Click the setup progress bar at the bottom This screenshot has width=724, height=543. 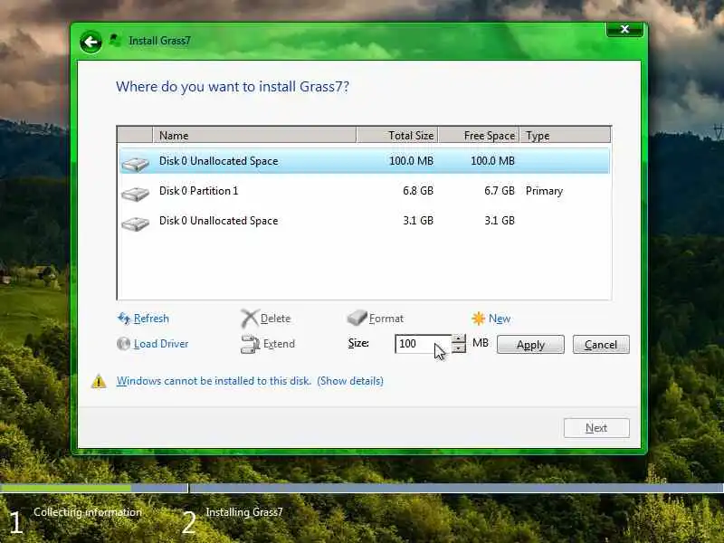pos(362,488)
